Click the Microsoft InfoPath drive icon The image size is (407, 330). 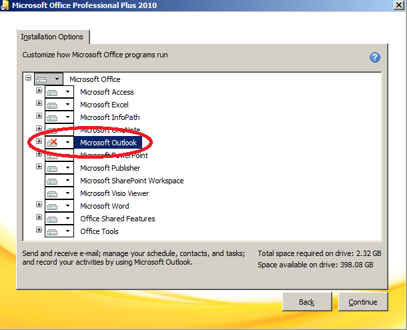(x=53, y=117)
